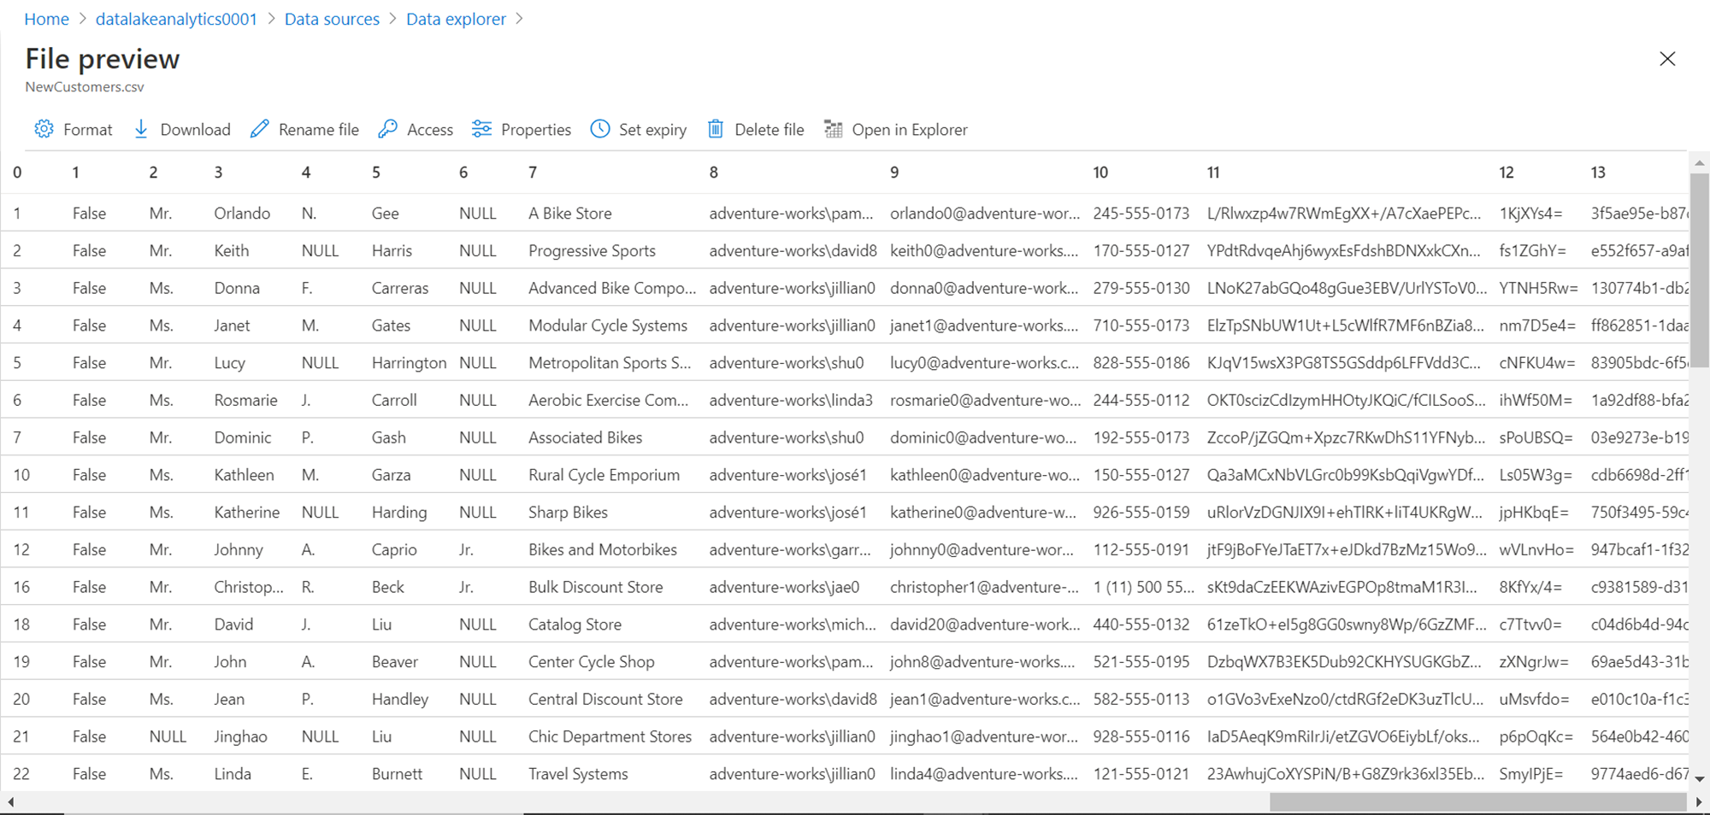The height and width of the screenshot is (815, 1710).
Task: Close the File preview panel
Action: [1667, 59]
